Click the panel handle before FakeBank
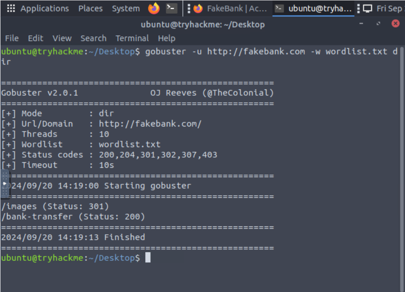Viewport: 405px width, 292px height. [189, 9]
